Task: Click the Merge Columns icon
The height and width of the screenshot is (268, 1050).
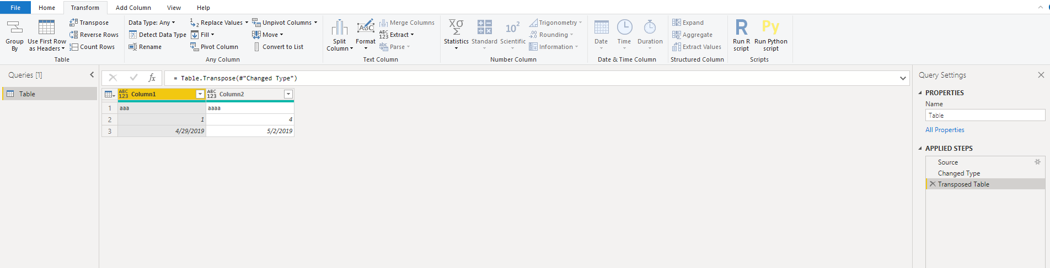Action: point(383,23)
